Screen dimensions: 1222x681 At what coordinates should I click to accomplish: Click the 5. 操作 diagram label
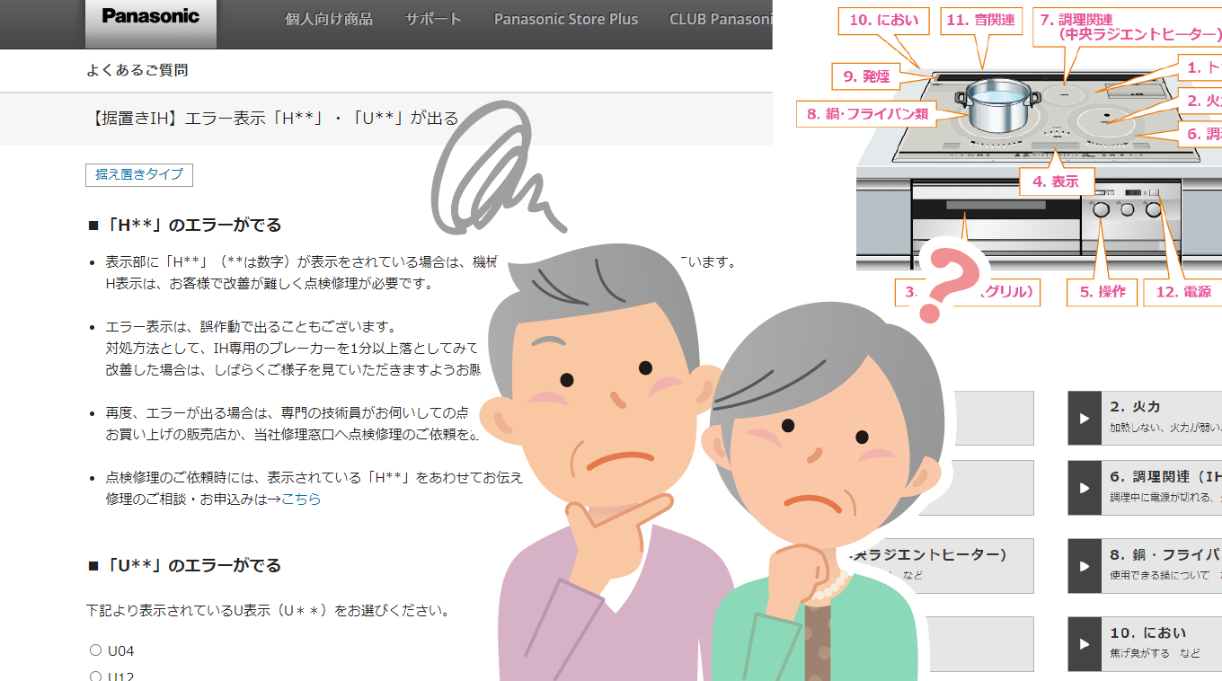tap(1102, 292)
